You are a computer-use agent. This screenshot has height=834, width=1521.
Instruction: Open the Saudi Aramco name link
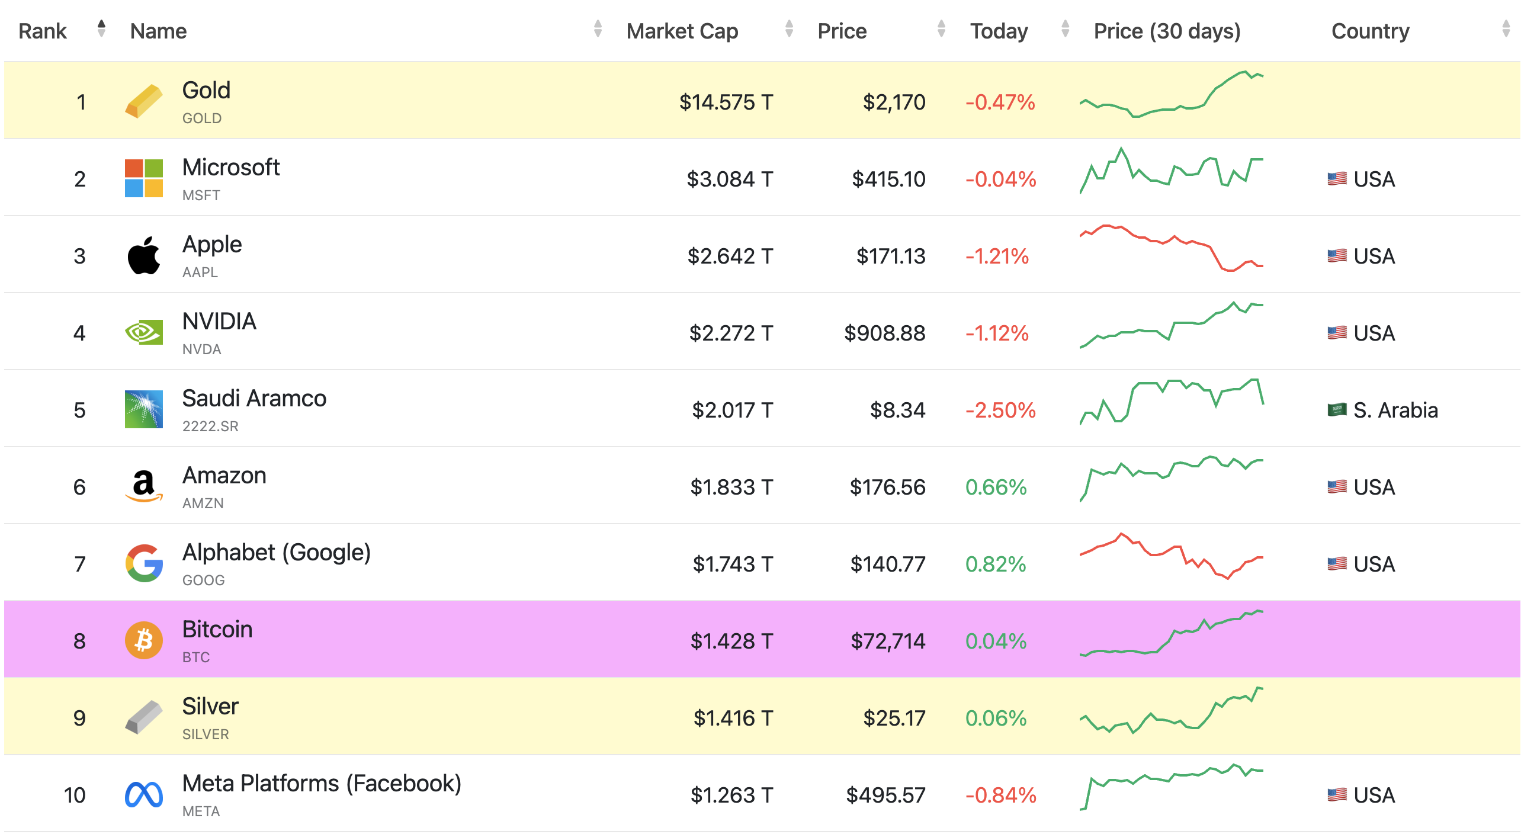254,399
